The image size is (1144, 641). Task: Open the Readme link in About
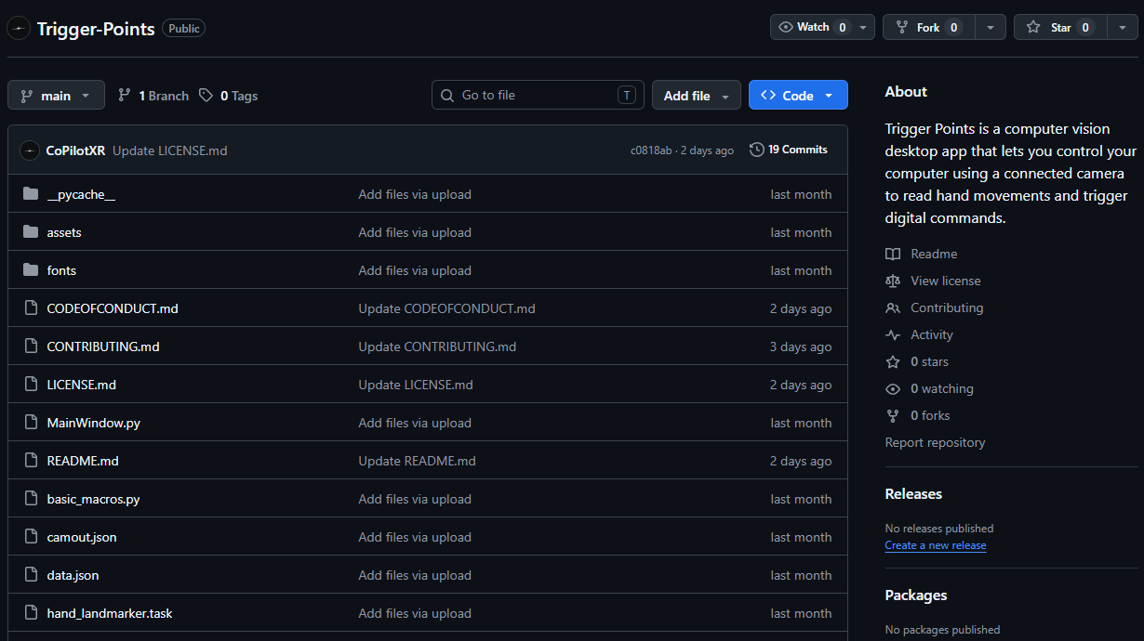[934, 254]
